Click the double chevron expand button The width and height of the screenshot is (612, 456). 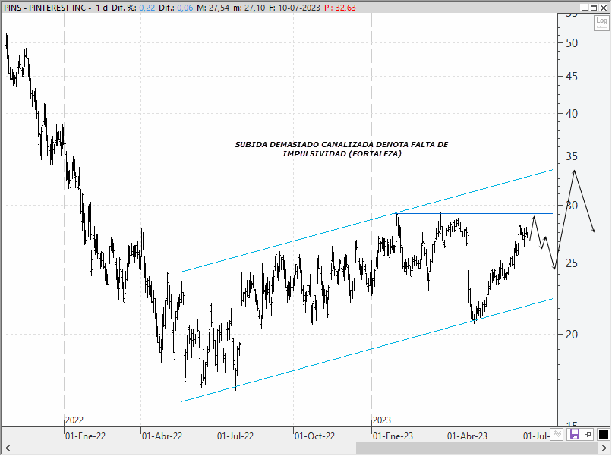[557, 434]
